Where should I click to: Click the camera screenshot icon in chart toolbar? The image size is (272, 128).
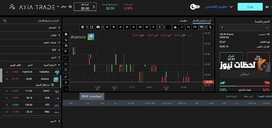click(98, 27)
